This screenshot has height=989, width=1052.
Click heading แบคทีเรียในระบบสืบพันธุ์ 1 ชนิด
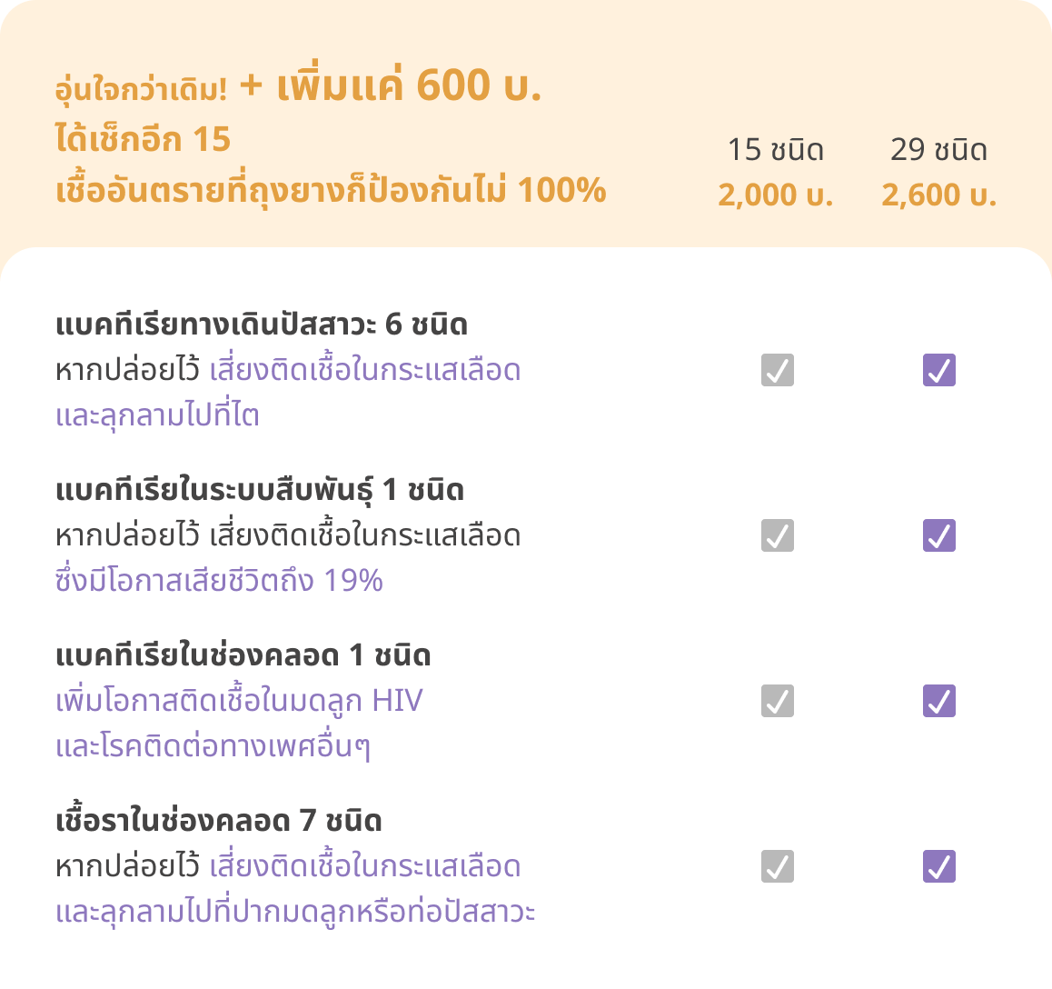(260, 489)
